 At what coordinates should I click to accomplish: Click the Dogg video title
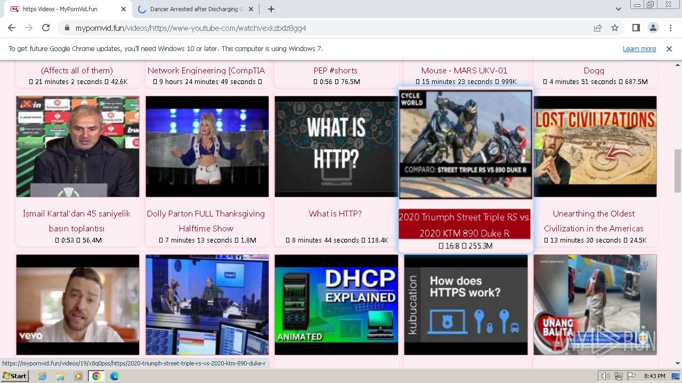click(594, 70)
